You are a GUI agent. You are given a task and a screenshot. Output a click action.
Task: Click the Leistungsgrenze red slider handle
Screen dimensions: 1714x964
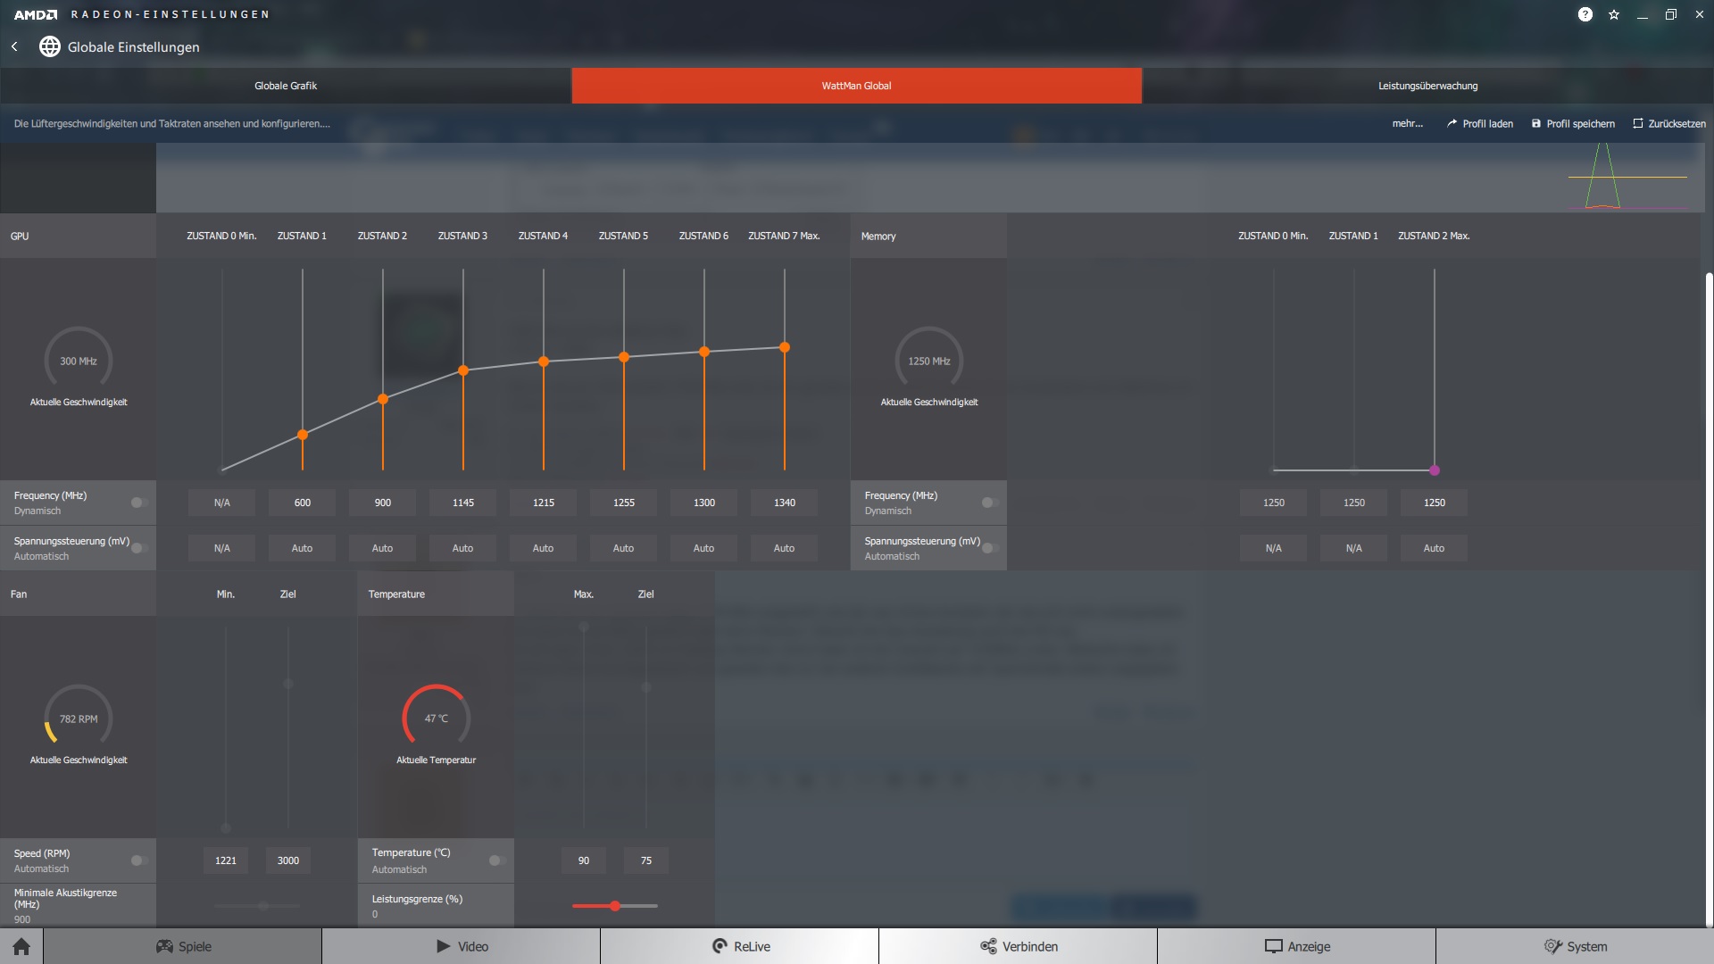pyautogui.click(x=615, y=906)
